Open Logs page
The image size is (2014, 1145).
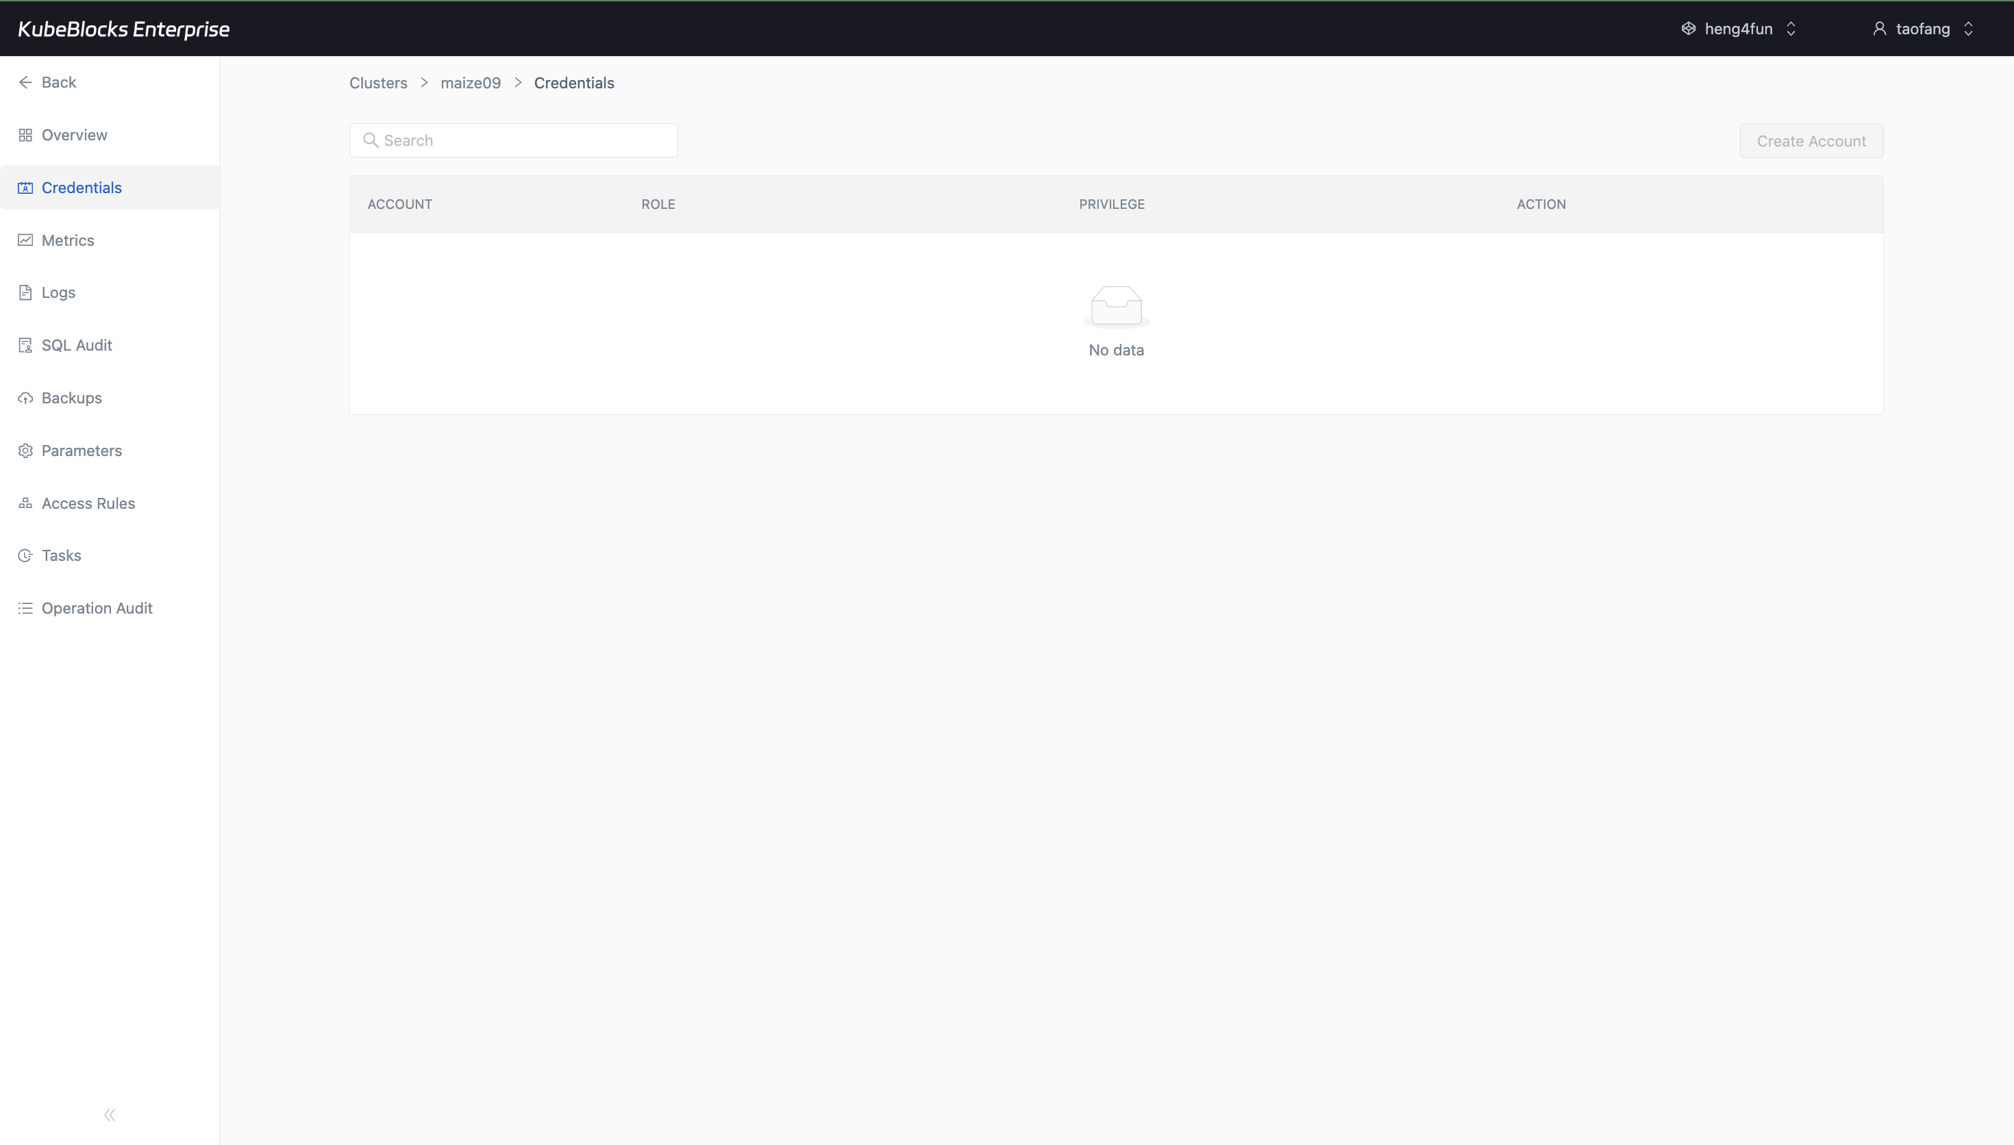coord(110,292)
